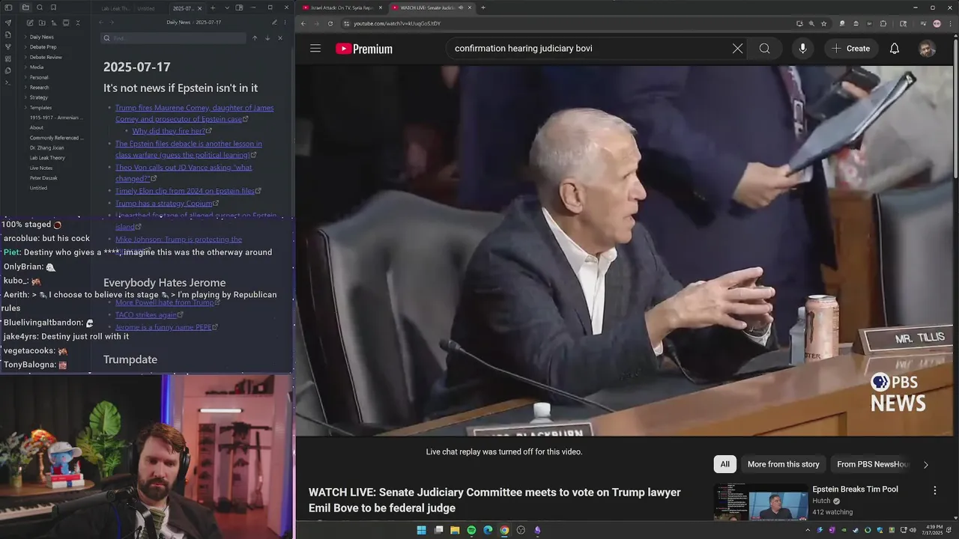Open a new Obsidian tab
This screenshot has height=539, width=959.
point(213,8)
